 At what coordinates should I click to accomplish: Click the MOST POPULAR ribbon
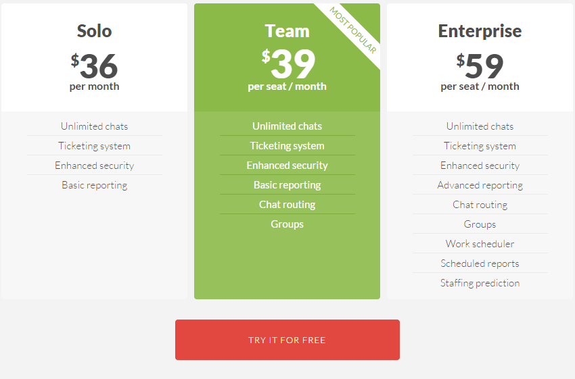point(352,30)
